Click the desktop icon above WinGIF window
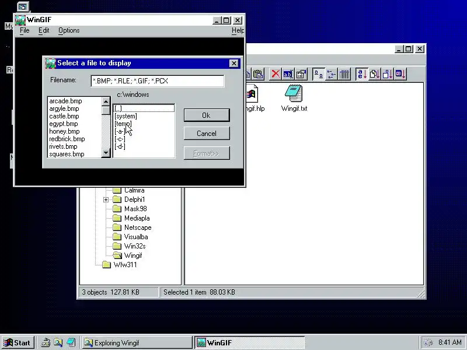467x350 pixels. coord(23,6)
